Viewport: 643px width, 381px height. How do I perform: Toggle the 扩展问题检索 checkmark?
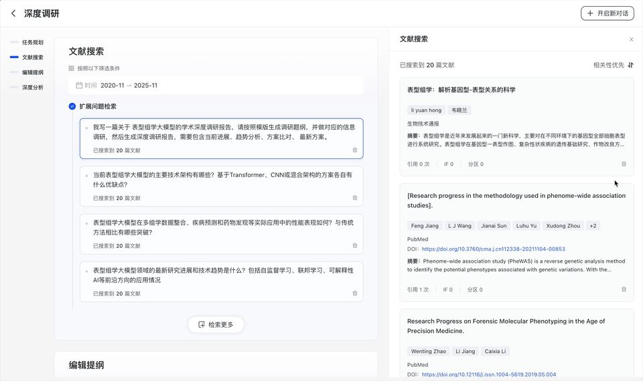72,106
